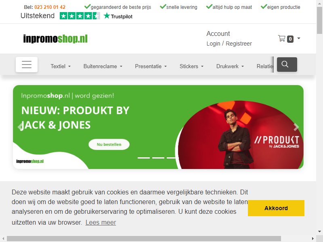Go to next carousel slide arrow
This screenshot has width=323, height=242.
296,127
